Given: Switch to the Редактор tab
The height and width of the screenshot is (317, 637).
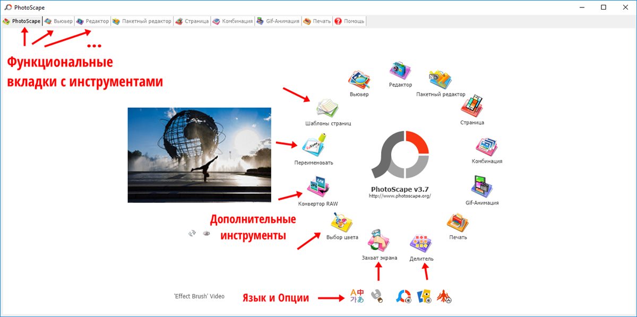Looking at the screenshot, I should pos(92,21).
